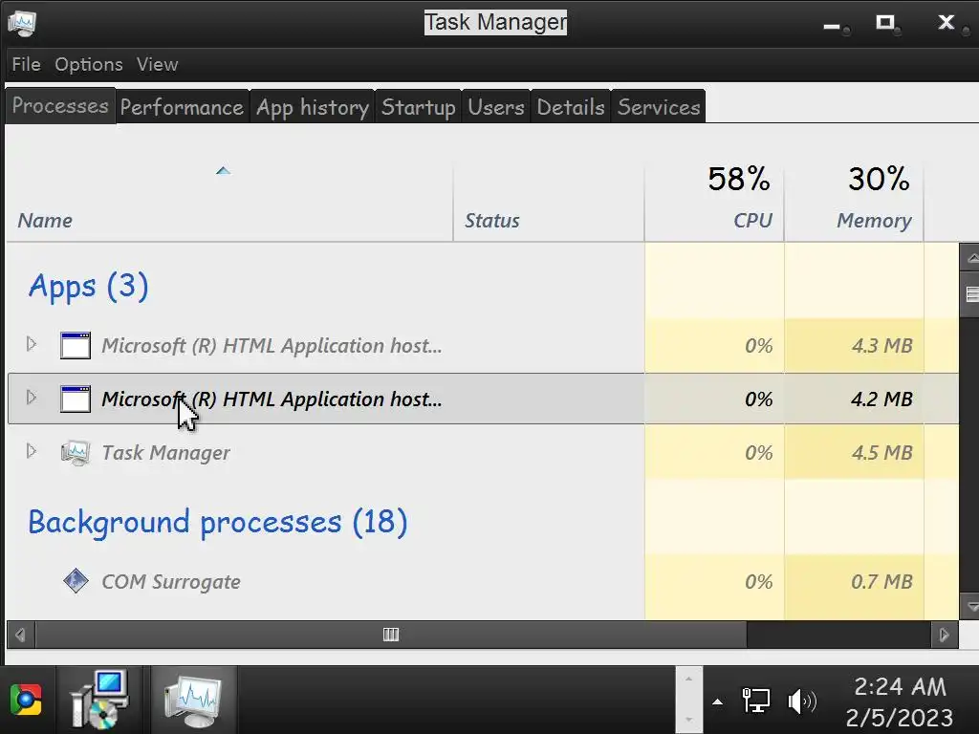This screenshot has height=734, width=979.
Task: Select the highlighted Microsoft (R) HTML Application host entry
Action: pos(272,399)
